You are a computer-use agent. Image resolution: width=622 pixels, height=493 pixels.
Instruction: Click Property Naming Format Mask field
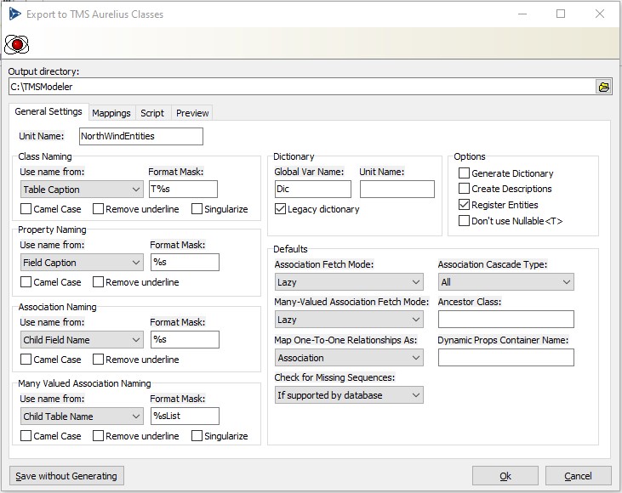click(185, 262)
